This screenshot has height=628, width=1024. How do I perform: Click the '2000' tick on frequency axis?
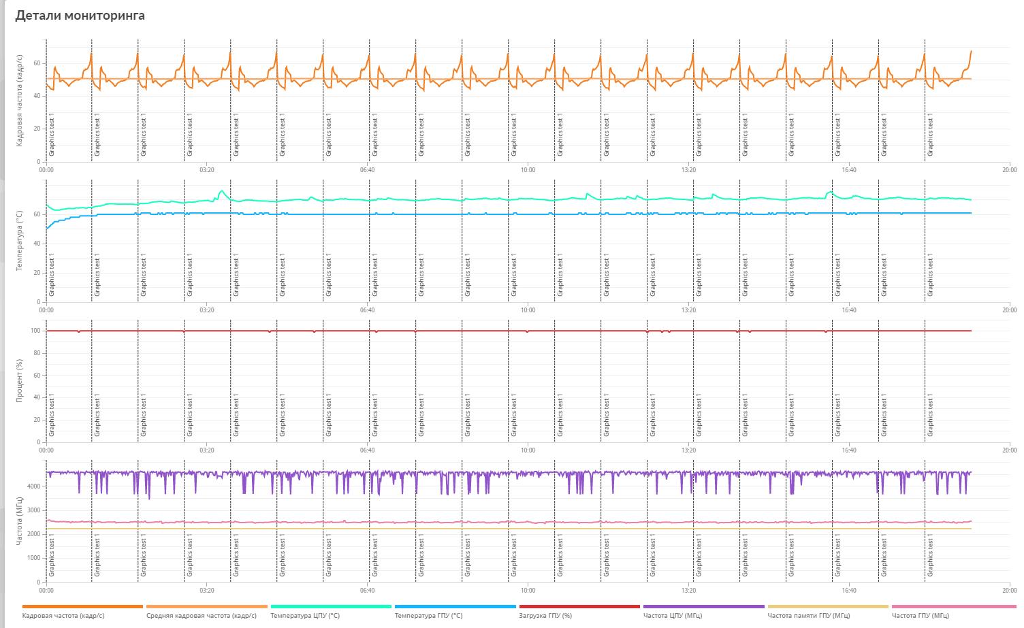[x=34, y=534]
